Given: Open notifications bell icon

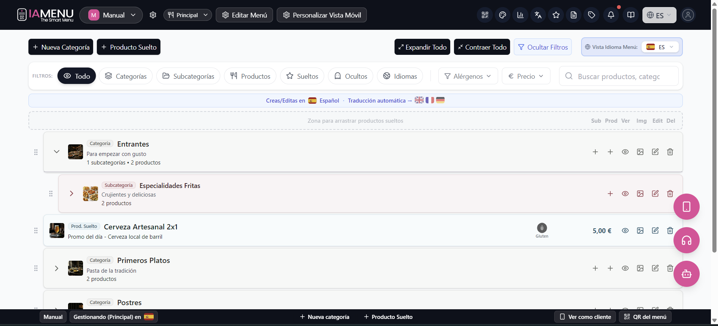Looking at the screenshot, I should [611, 15].
